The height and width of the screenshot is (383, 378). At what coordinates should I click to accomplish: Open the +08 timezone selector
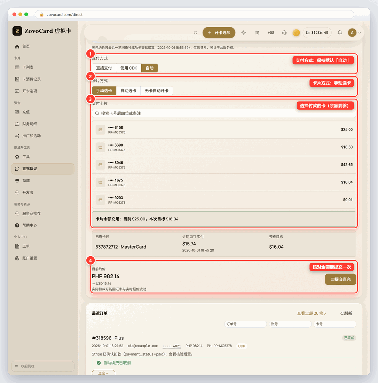[270, 33]
